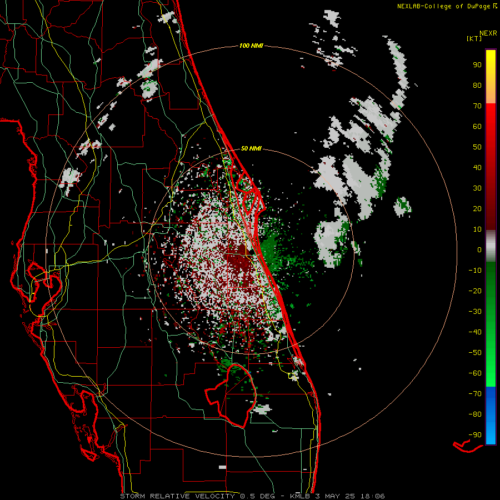Click the positive 80 scale value

point(477,86)
